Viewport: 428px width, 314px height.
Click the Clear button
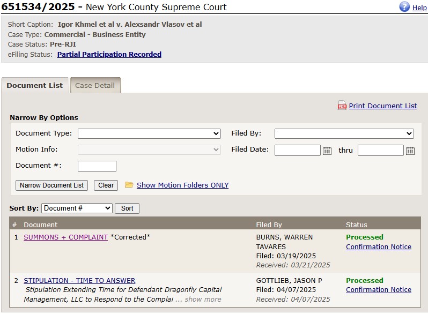[x=106, y=185]
